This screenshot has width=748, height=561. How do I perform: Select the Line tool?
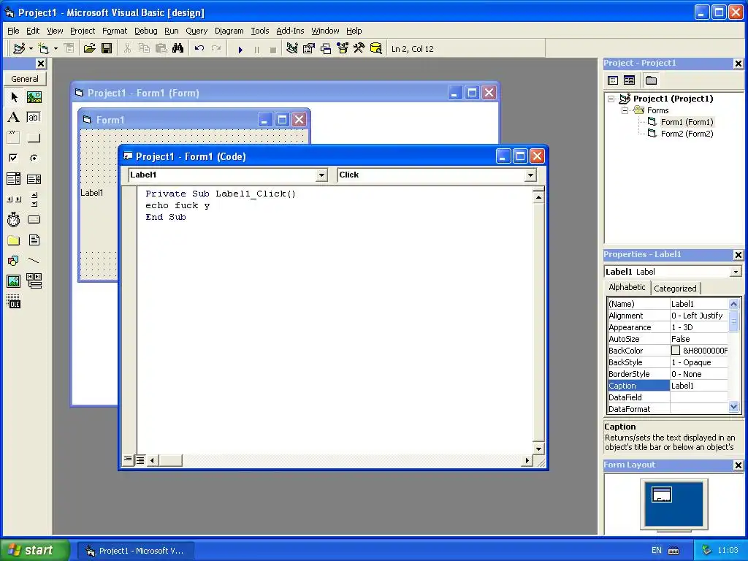tap(34, 261)
